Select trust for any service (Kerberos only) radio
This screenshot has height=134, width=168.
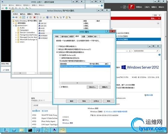(x=57, y=49)
